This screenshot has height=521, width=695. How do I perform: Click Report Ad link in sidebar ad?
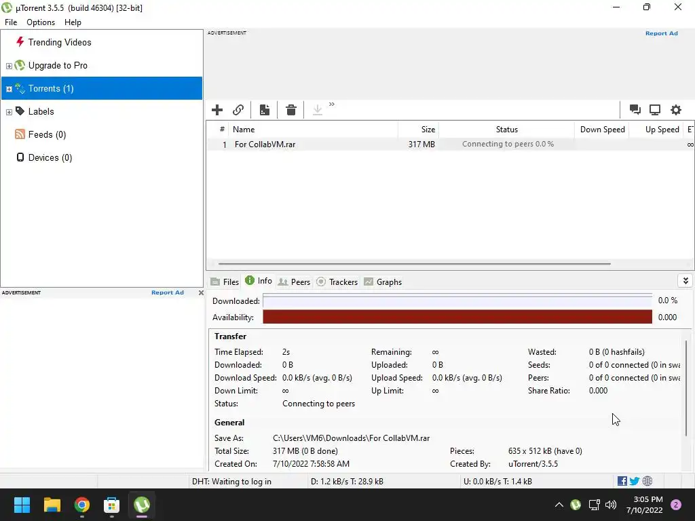(167, 292)
